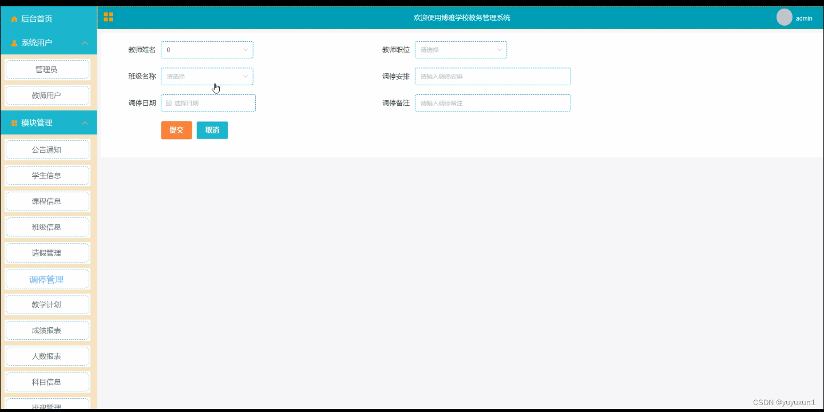
Task: Select 调停管理 in sidebar
Action: [47, 279]
